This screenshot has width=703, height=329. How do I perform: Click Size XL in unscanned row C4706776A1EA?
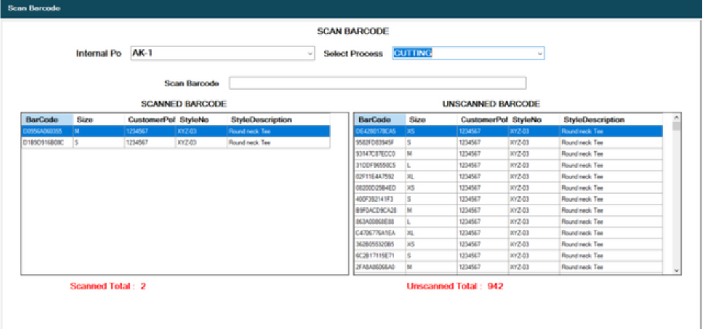pyautogui.click(x=432, y=233)
